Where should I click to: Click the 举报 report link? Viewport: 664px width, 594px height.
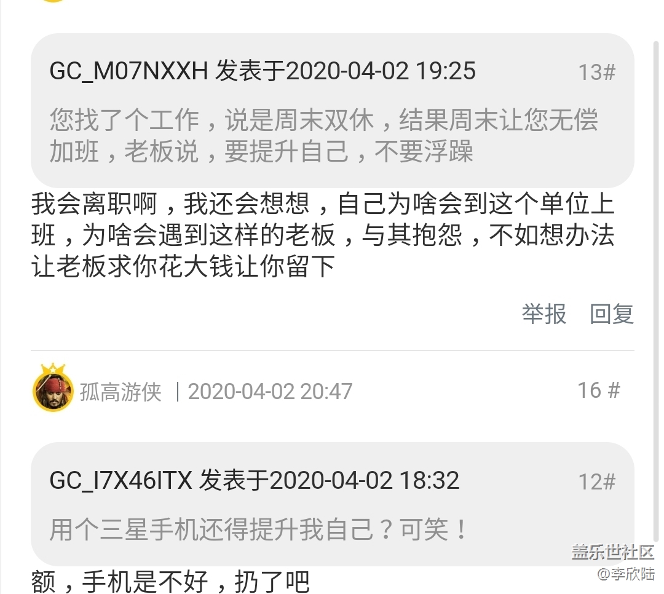(x=543, y=314)
